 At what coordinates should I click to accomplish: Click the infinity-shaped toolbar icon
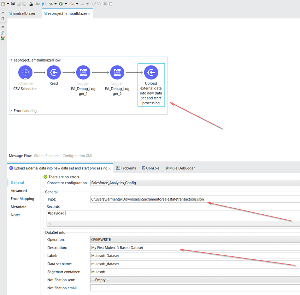pyautogui.click(x=13, y=4)
